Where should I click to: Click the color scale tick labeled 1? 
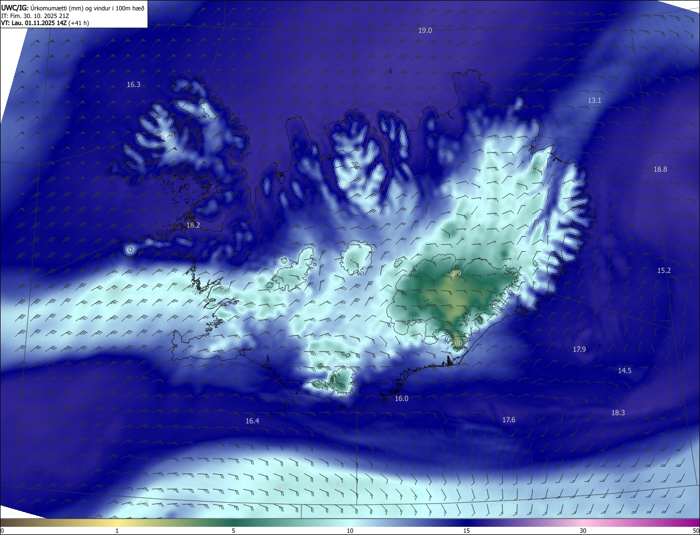117,531
